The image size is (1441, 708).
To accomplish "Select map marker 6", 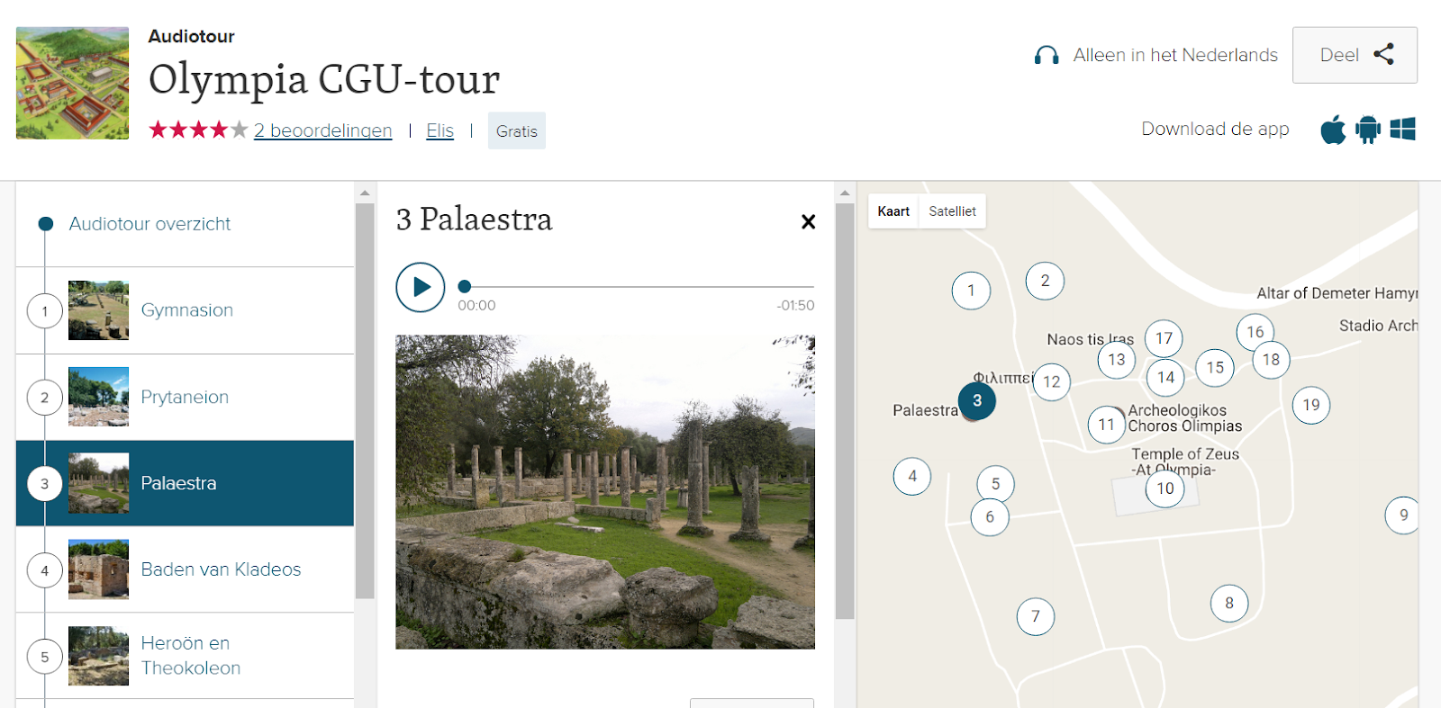I will [x=990, y=517].
